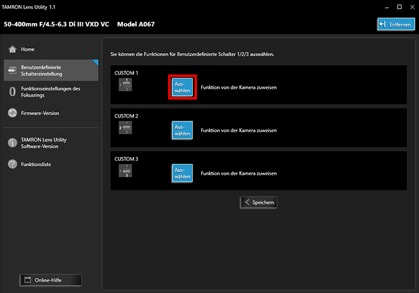Select Benutzerdefinierte Schaltereinstellung menu item
The image size is (419, 293).
click(x=51, y=70)
